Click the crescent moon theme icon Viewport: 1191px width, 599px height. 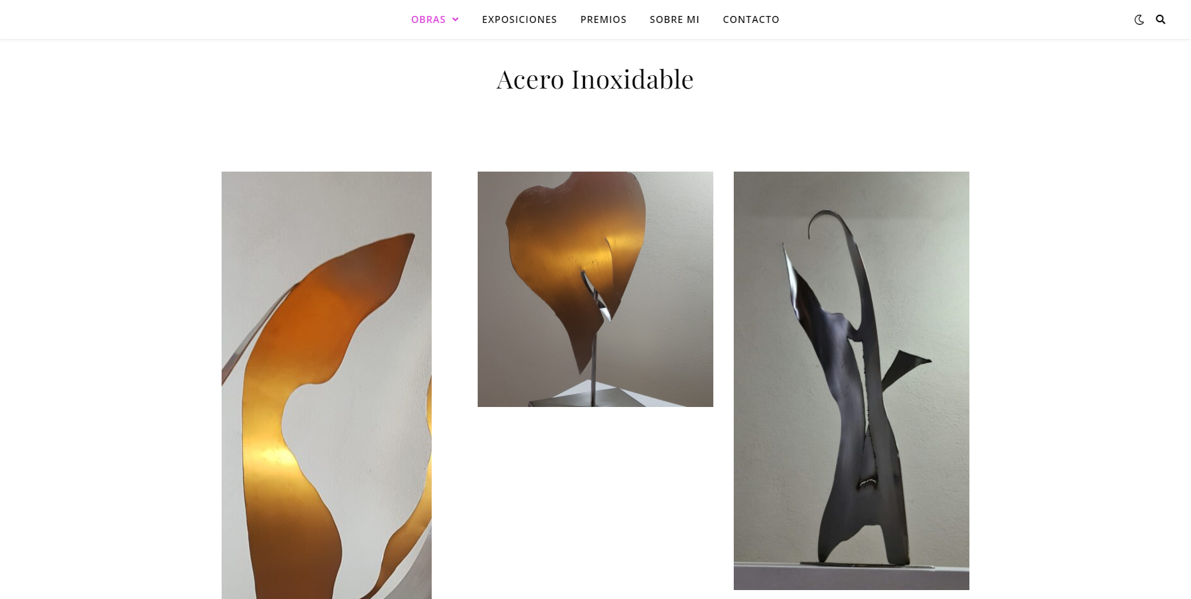point(1139,20)
